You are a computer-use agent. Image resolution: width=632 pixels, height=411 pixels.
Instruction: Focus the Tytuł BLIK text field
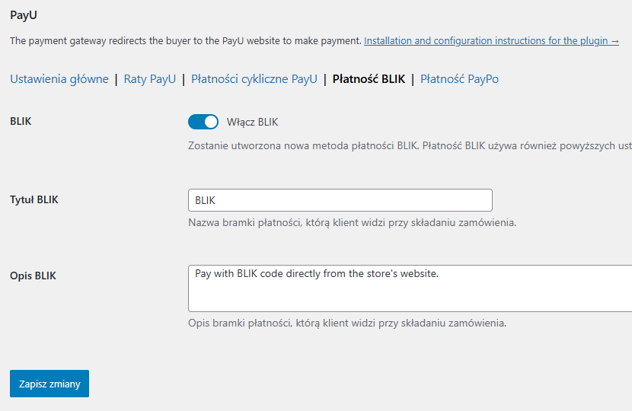point(340,200)
